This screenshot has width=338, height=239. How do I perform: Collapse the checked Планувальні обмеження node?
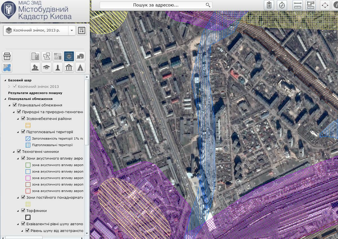10,105
